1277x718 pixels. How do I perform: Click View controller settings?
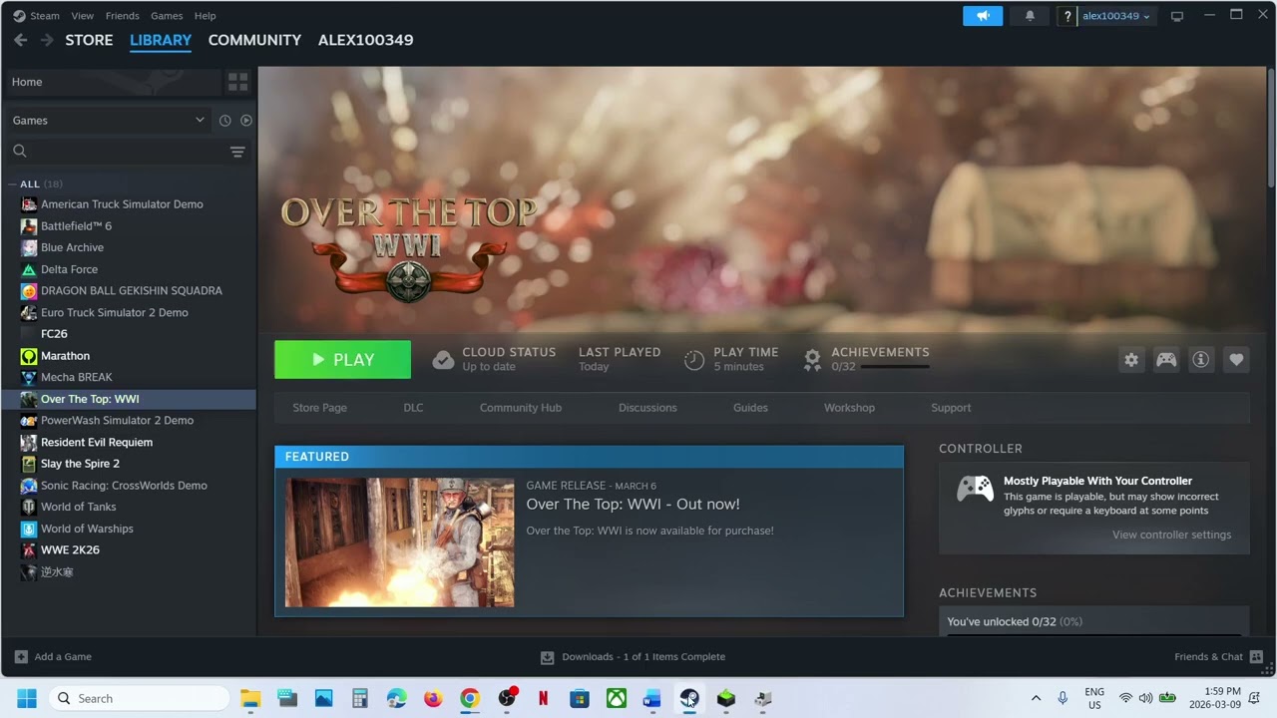(x=1171, y=535)
